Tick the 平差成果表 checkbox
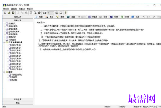161x108 pixels. tap(7, 34)
